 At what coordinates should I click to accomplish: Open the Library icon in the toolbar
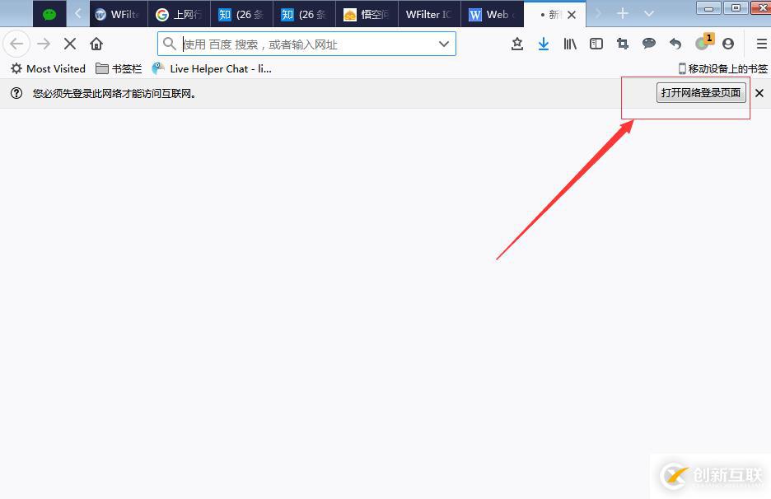(x=569, y=44)
